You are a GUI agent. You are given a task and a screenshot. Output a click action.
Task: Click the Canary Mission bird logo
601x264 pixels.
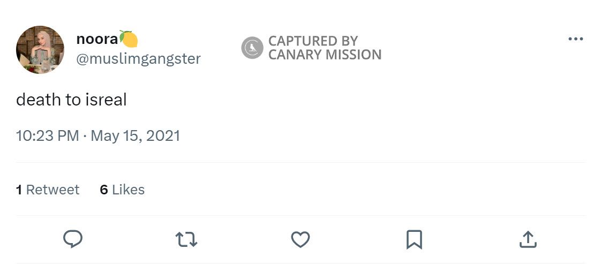[x=252, y=48]
